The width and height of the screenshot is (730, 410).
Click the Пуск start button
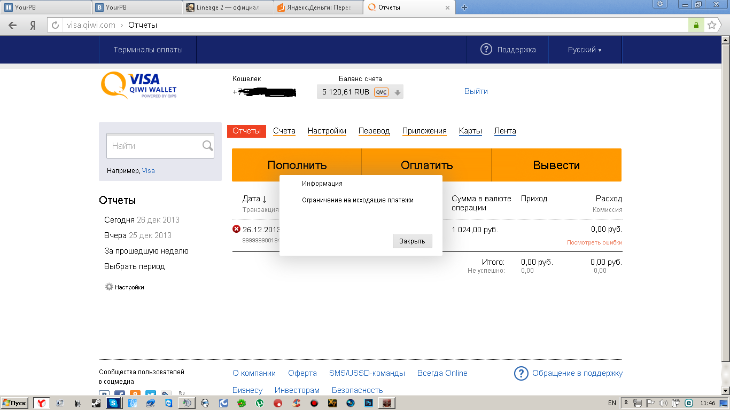pos(14,403)
